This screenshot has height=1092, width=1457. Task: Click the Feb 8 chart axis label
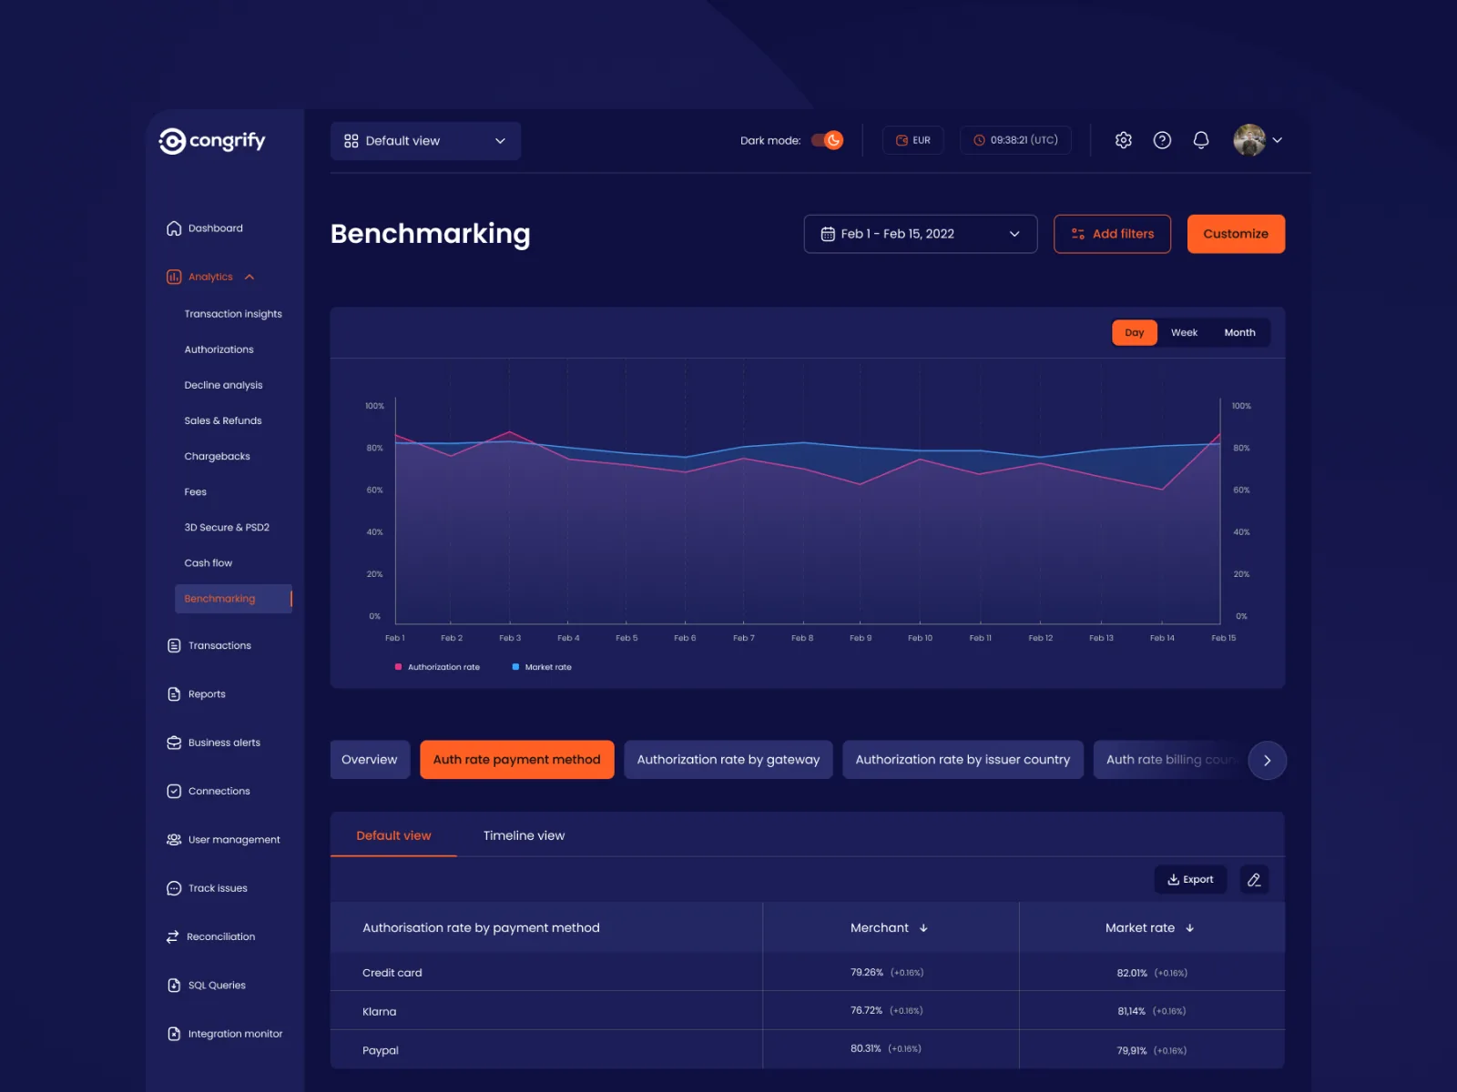tap(802, 638)
